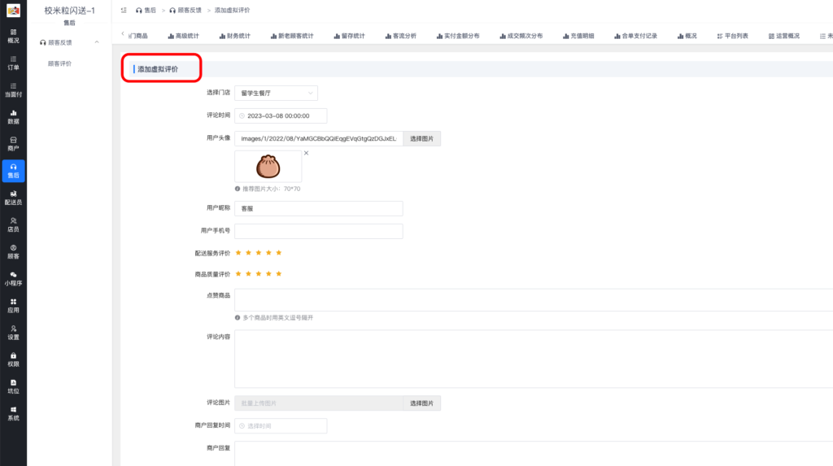Open the 商户 sidebar section
Viewport: 833px width, 466px height.
click(x=13, y=144)
